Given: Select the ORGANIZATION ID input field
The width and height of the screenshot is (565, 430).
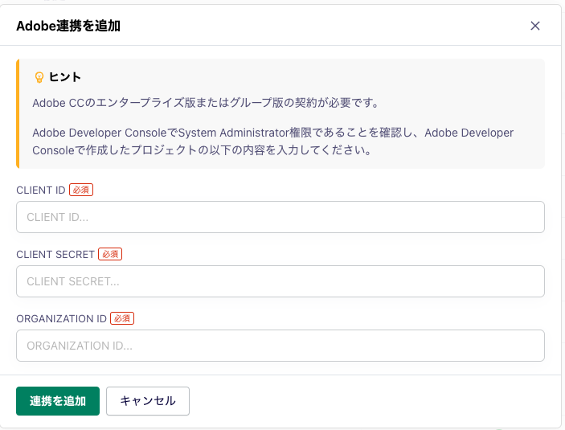Looking at the screenshot, I should [x=280, y=346].
